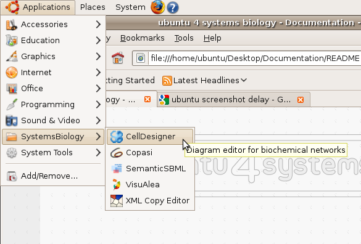The height and width of the screenshot is (244, 361).
Task: Expand the Office submenu arrow
Action: (x=98, y=89)
